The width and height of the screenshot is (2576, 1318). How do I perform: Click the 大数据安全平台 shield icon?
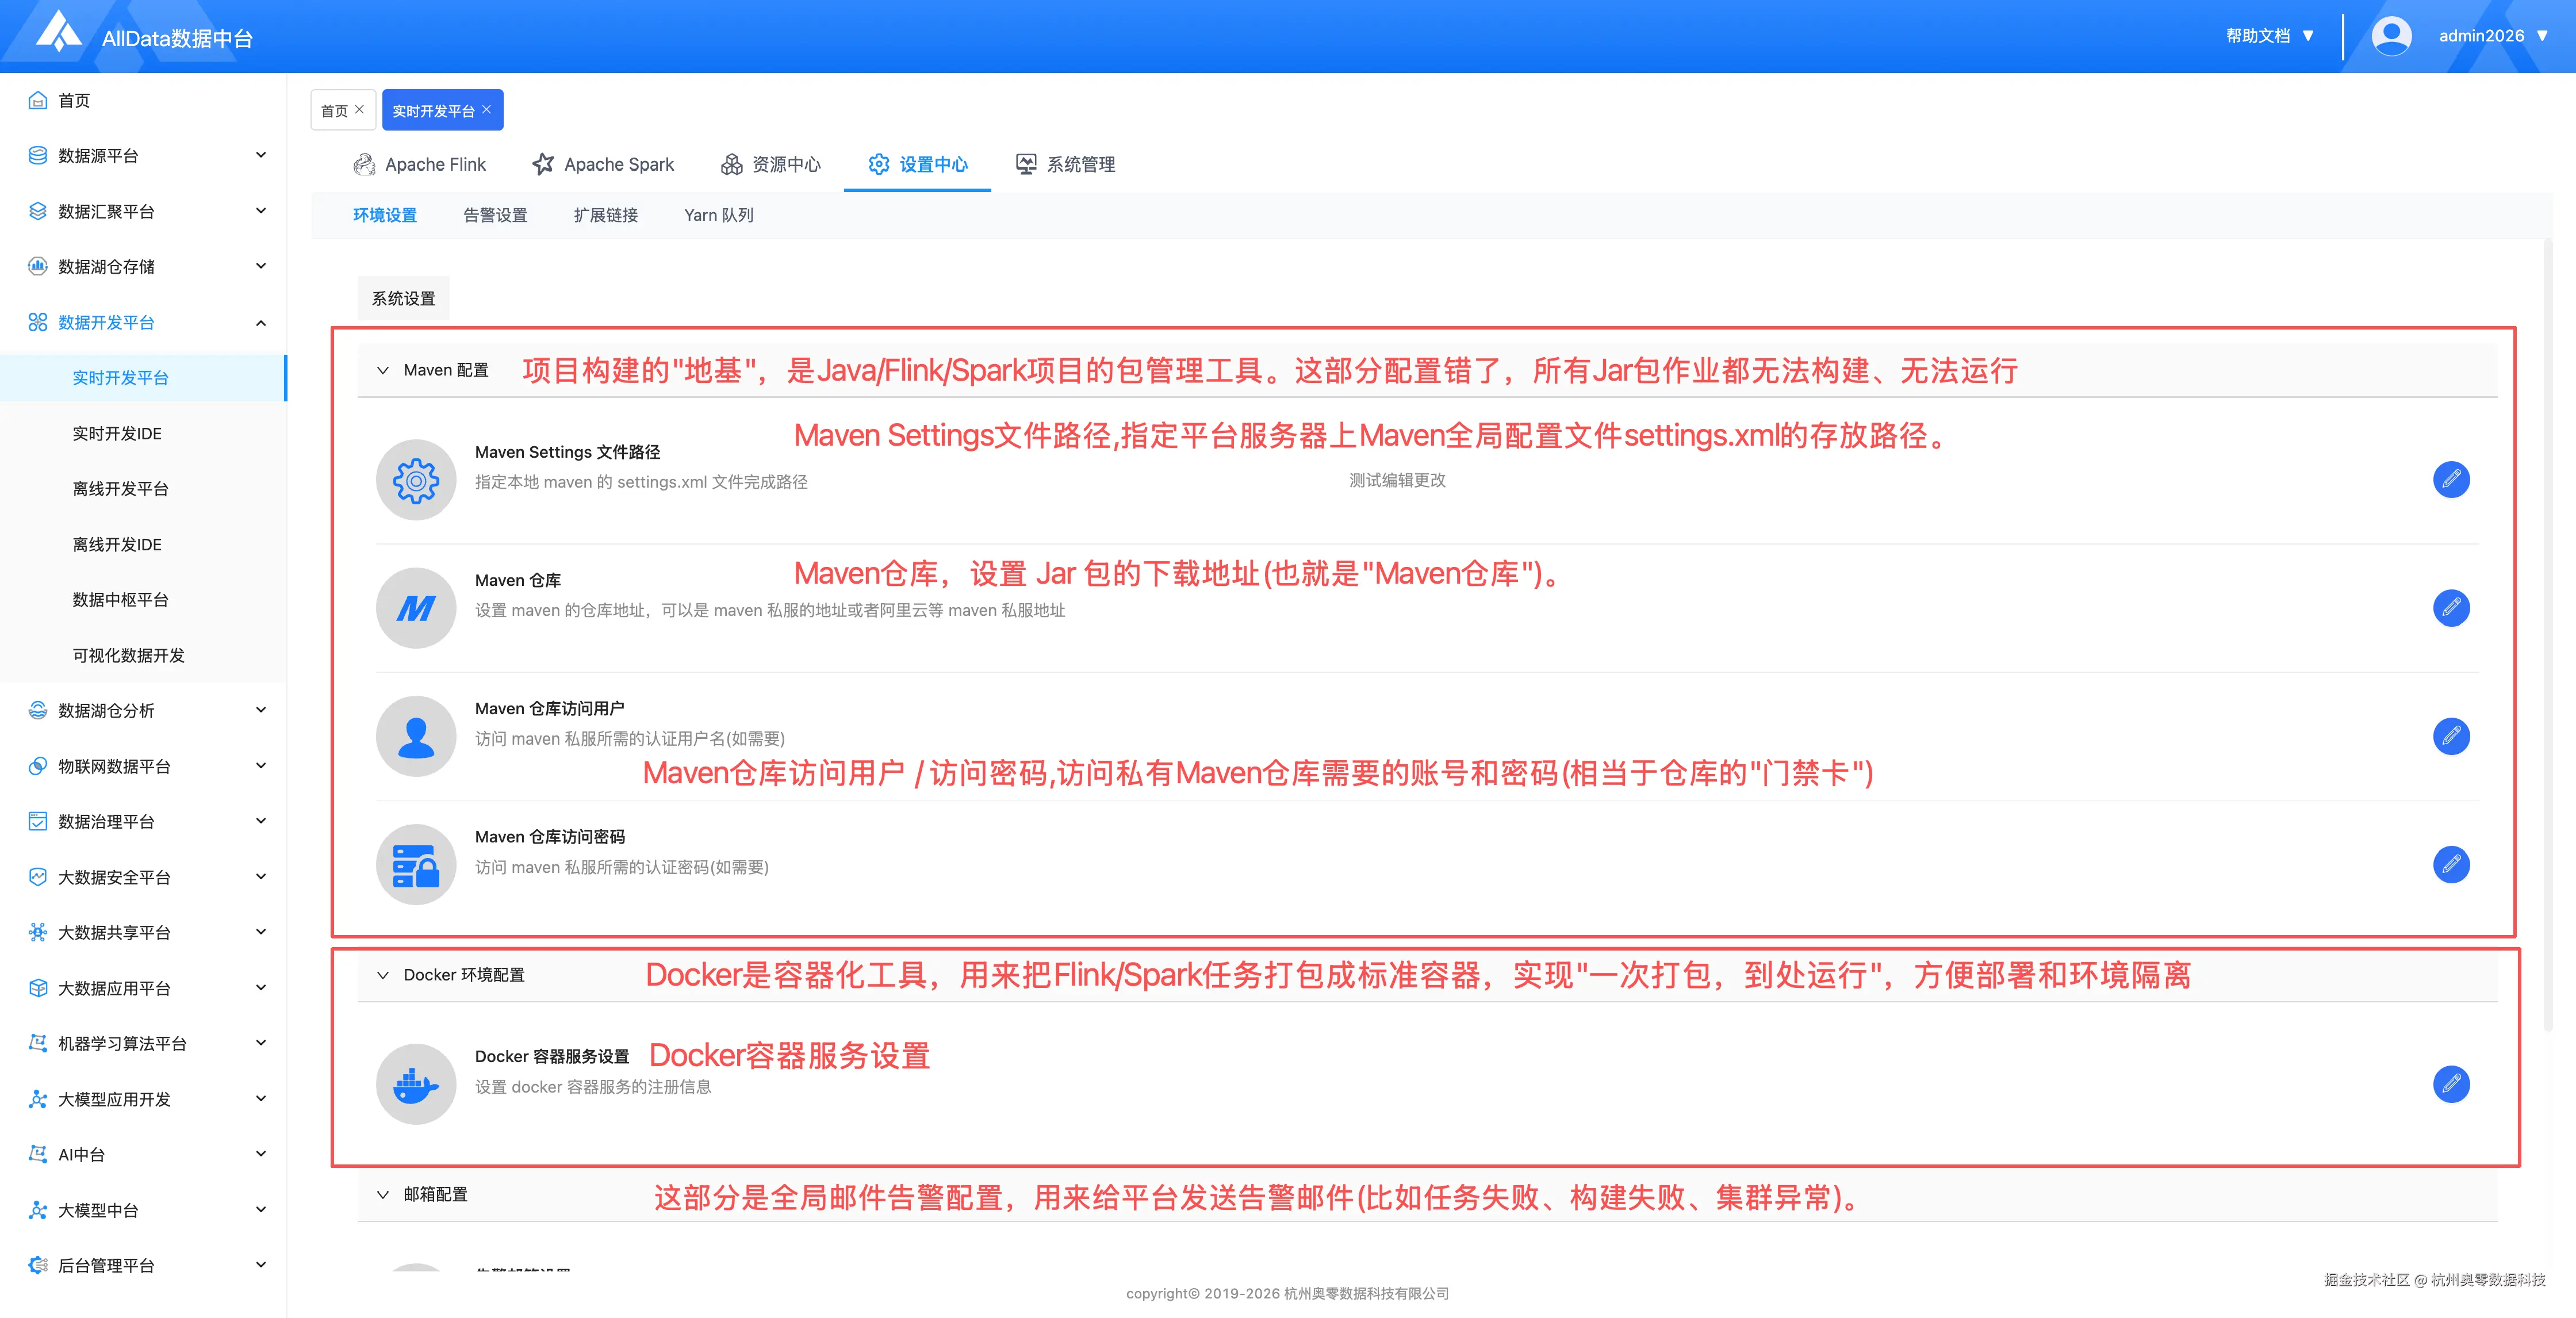pos(38,877)
